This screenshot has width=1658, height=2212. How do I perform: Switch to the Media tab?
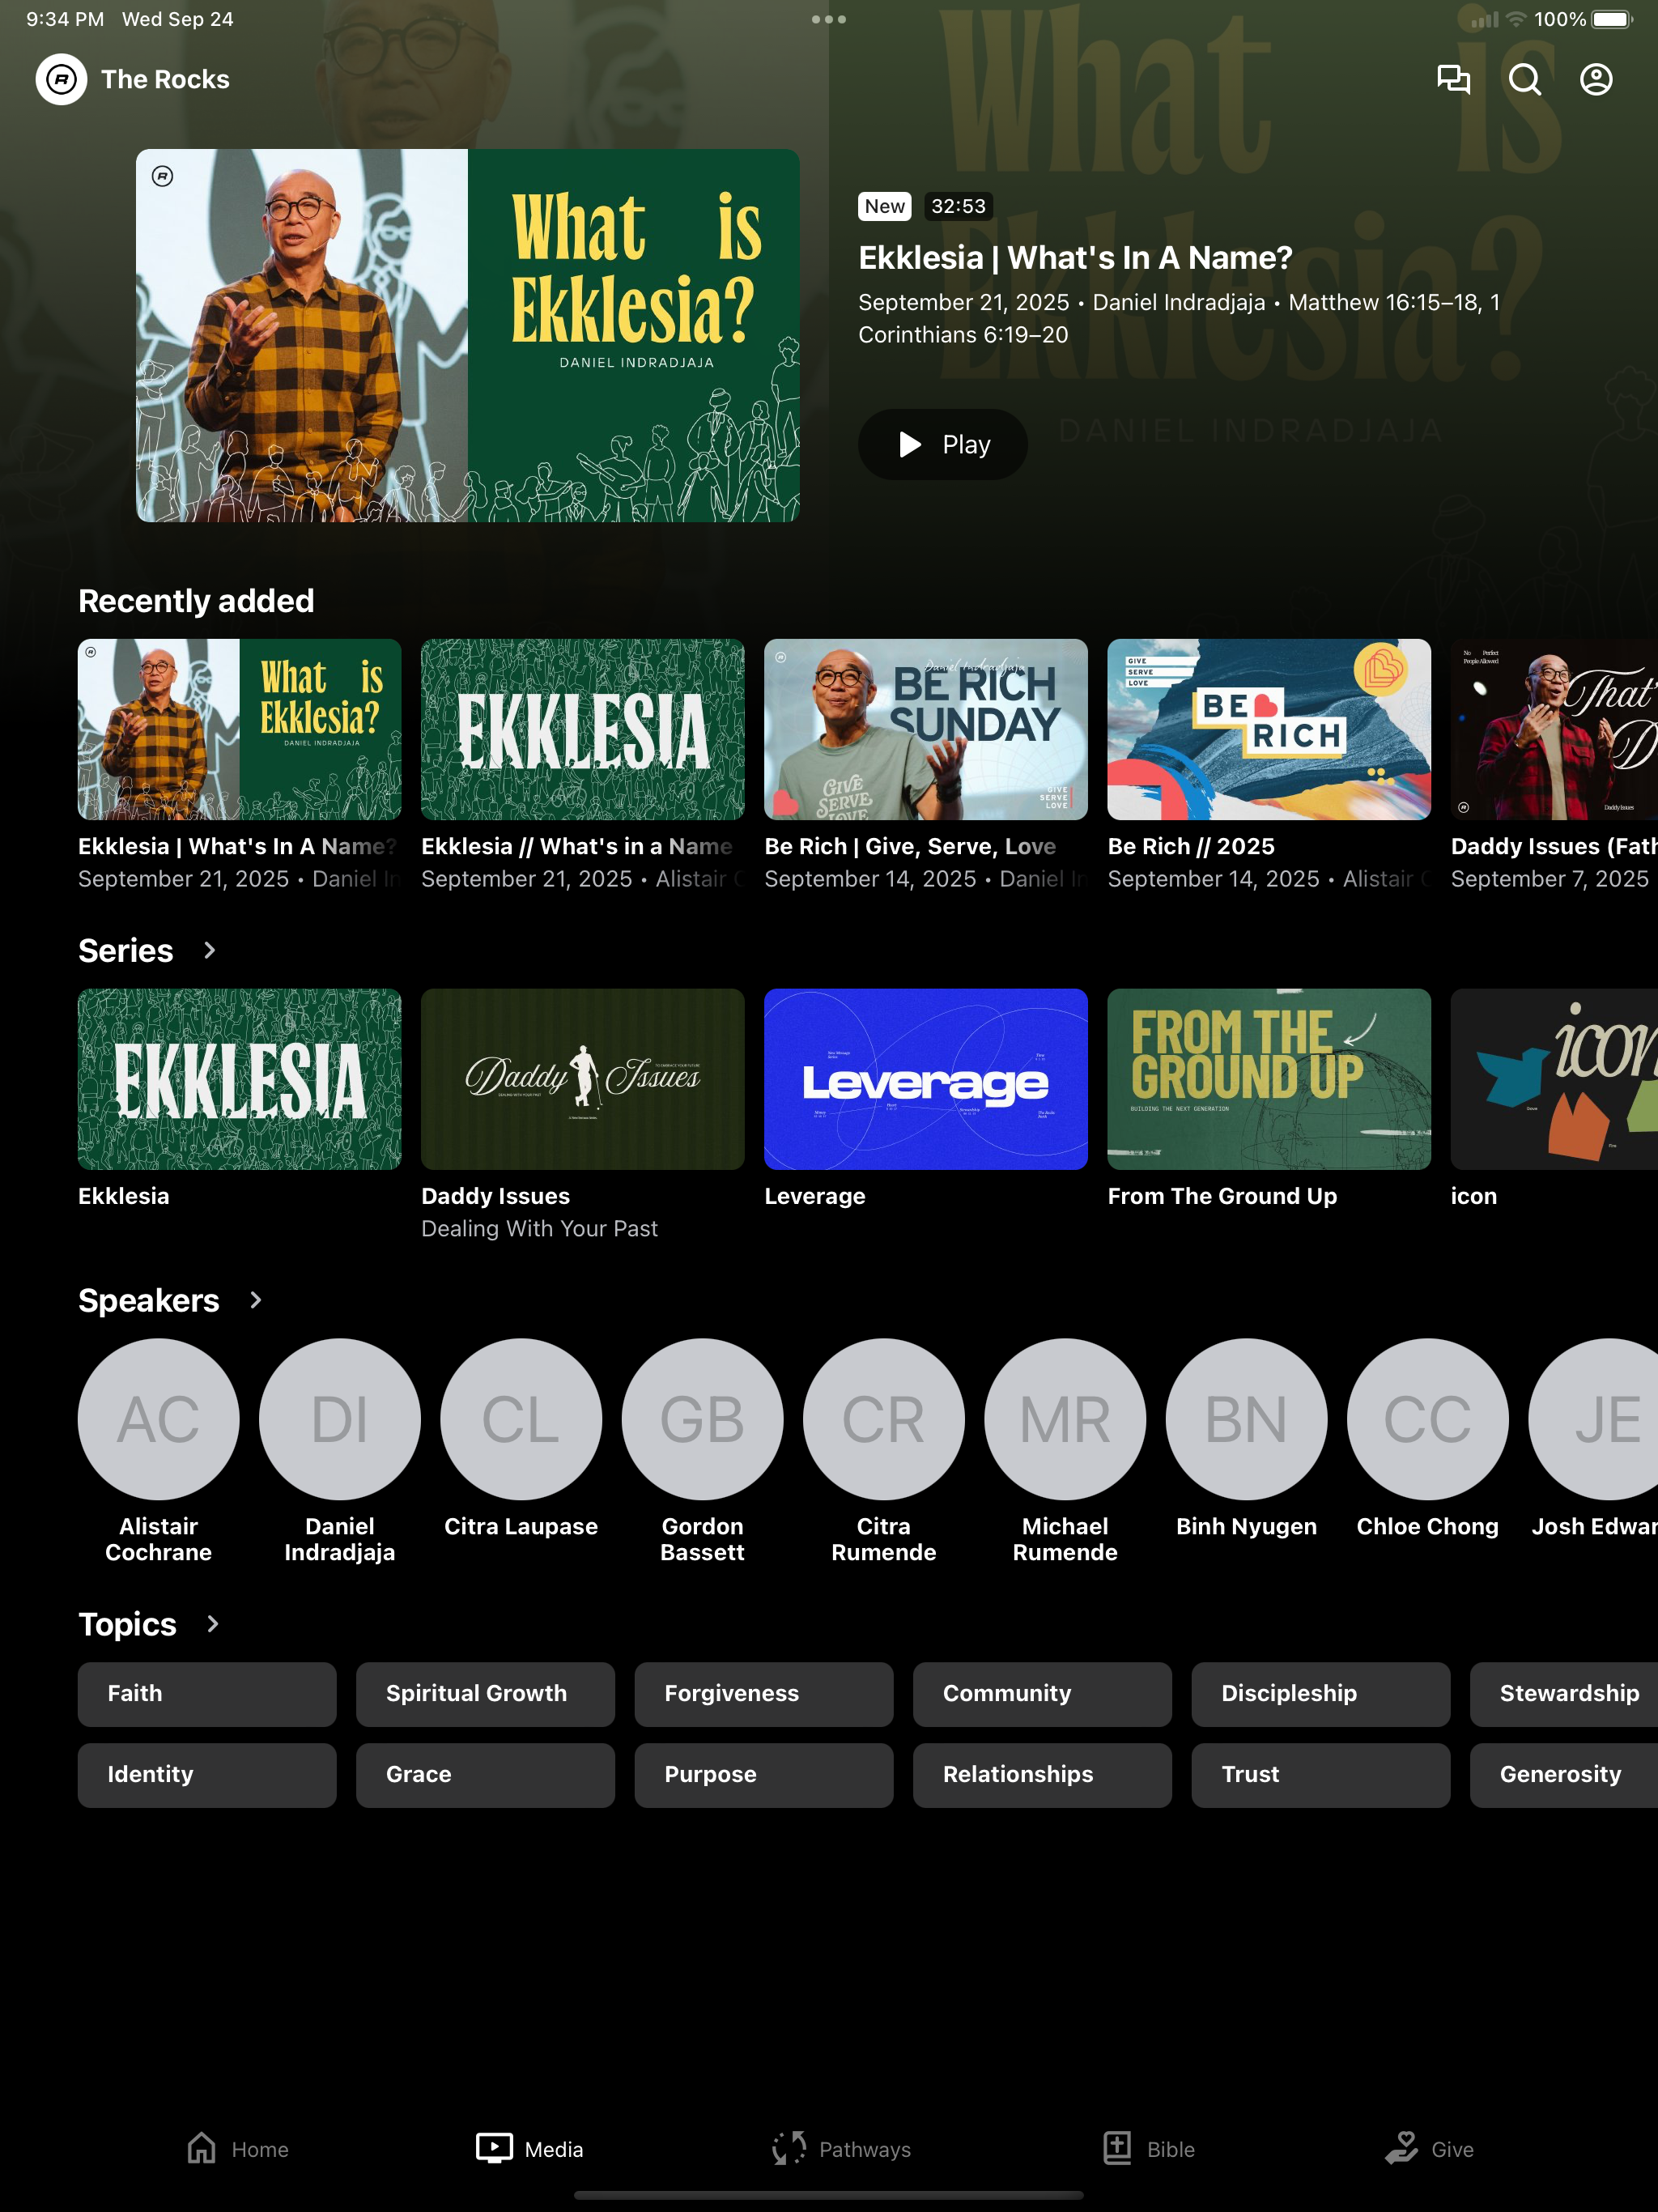tap(530, 2149)
